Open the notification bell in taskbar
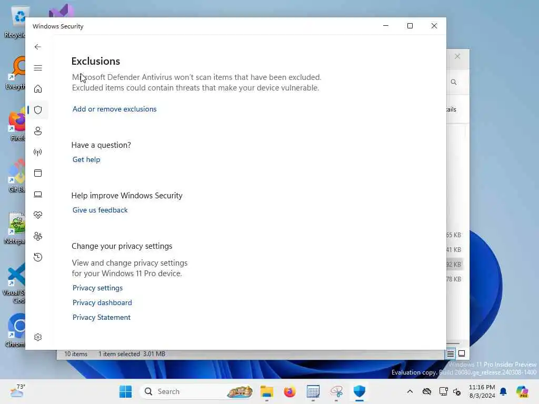 pyautogui.click(x=503, y=391)
